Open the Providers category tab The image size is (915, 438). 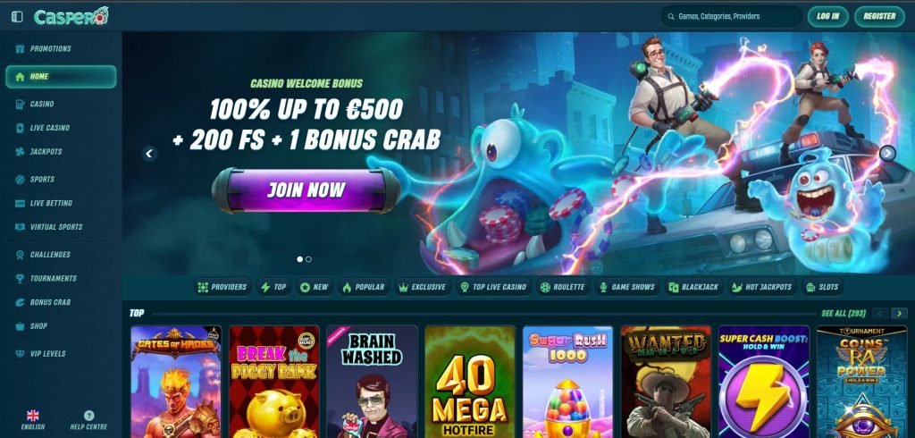point(222,287)
